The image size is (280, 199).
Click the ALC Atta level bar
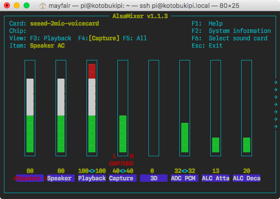(x=216, y=108)
